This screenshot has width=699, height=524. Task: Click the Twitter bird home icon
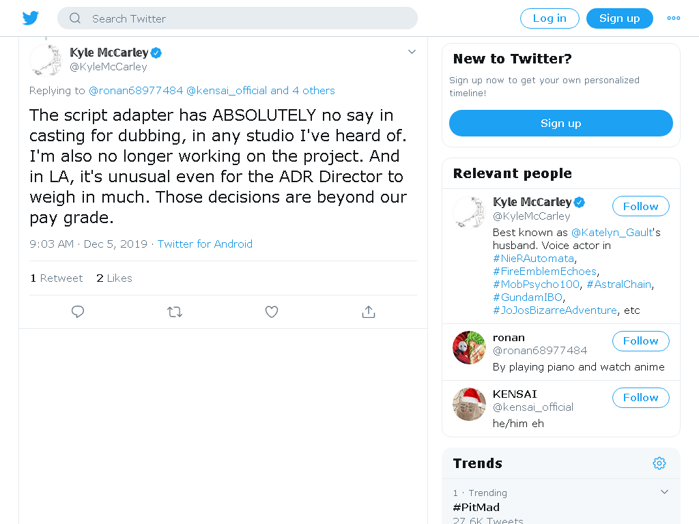(30, 18)
